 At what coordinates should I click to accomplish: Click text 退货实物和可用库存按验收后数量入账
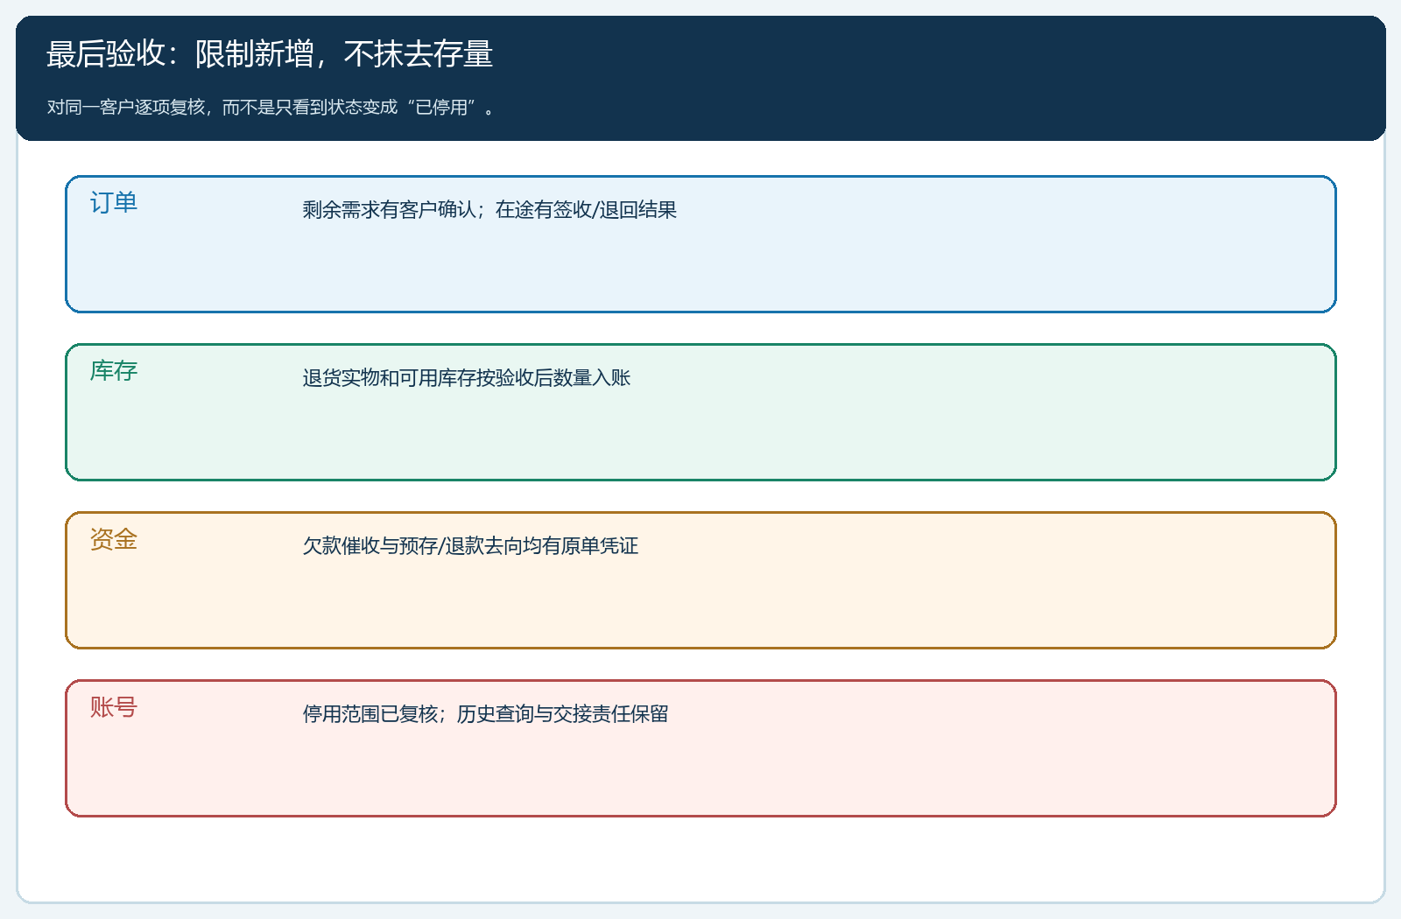467,378
